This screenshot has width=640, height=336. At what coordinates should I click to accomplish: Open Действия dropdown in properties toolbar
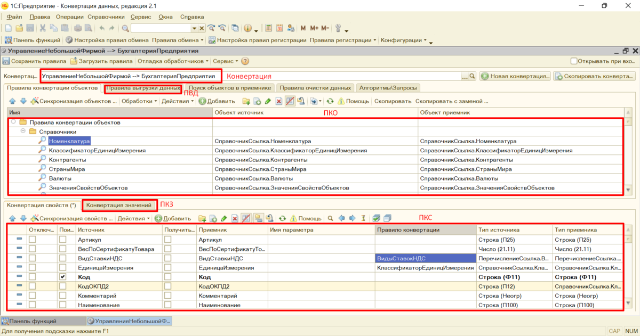tap(133, 218)
